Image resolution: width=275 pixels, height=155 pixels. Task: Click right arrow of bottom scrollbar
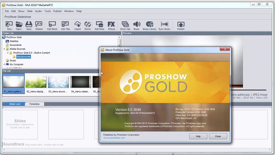pos(270,150)
